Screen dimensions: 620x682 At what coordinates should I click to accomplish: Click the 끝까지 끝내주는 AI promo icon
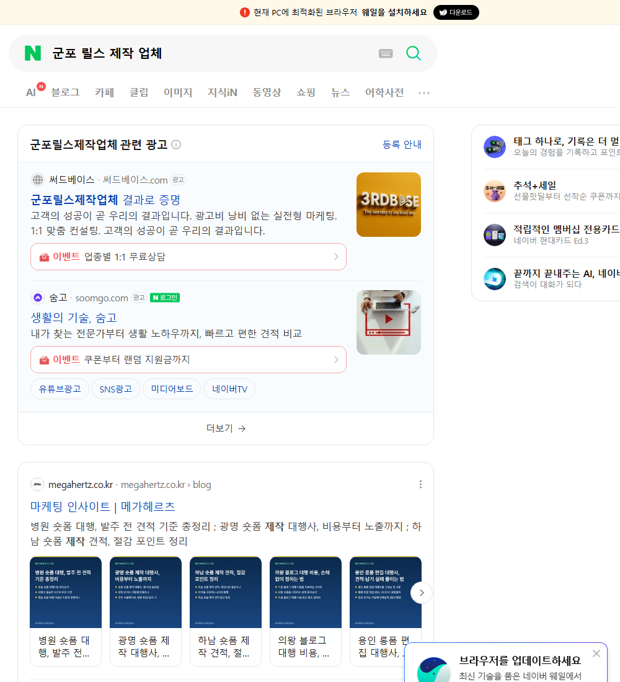(x=495, y=279)
